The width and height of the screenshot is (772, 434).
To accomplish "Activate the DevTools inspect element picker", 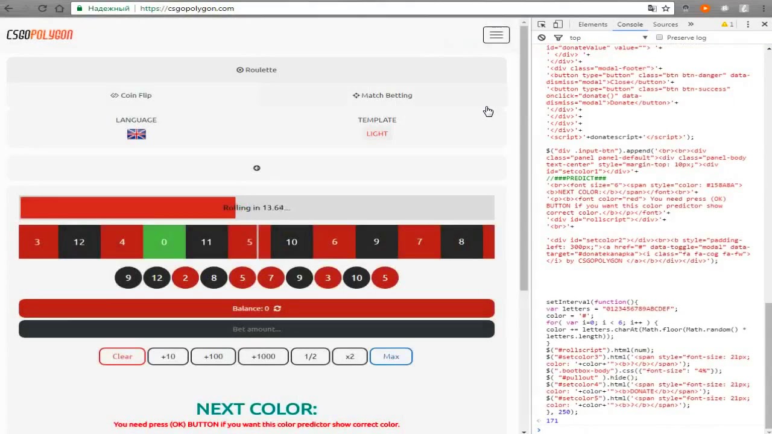I will coord(542,24).
